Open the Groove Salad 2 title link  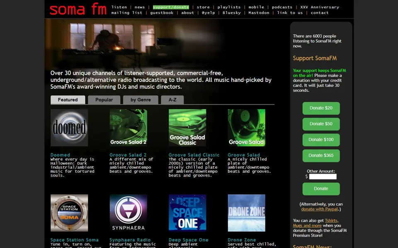click(128, 155)
